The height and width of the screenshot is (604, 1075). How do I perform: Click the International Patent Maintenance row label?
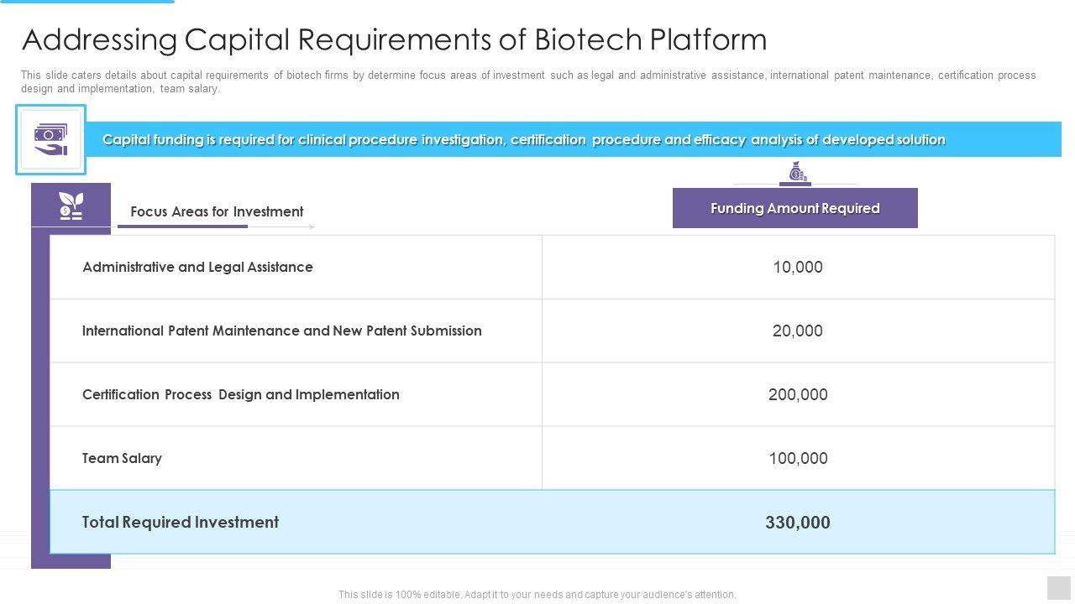point(281,331)
